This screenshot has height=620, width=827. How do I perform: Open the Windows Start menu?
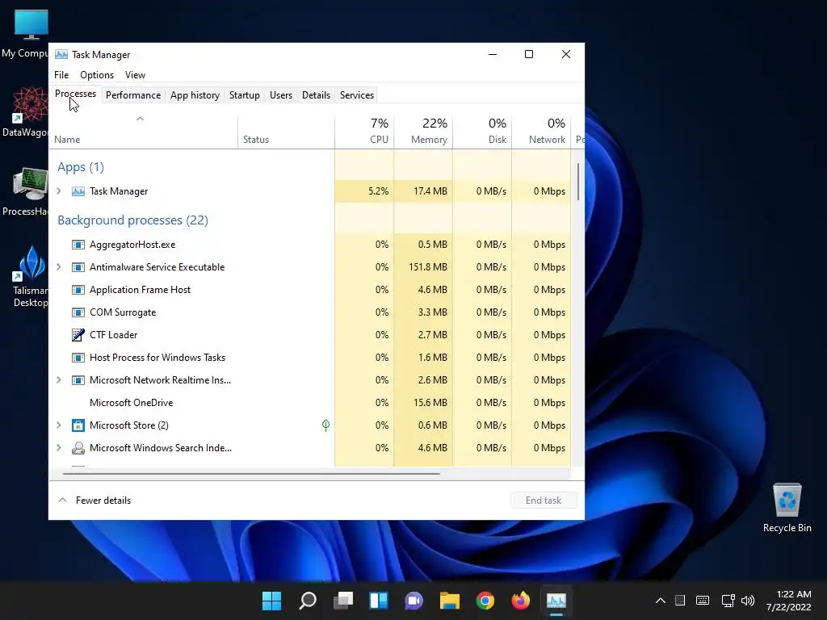coord(271,601)
